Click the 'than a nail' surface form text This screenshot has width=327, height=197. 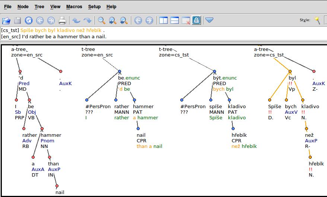click(x=149, y=146)
